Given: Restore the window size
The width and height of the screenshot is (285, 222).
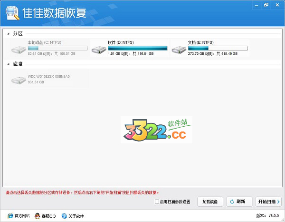Looking at the screenshot, I should tap(266, 5).
